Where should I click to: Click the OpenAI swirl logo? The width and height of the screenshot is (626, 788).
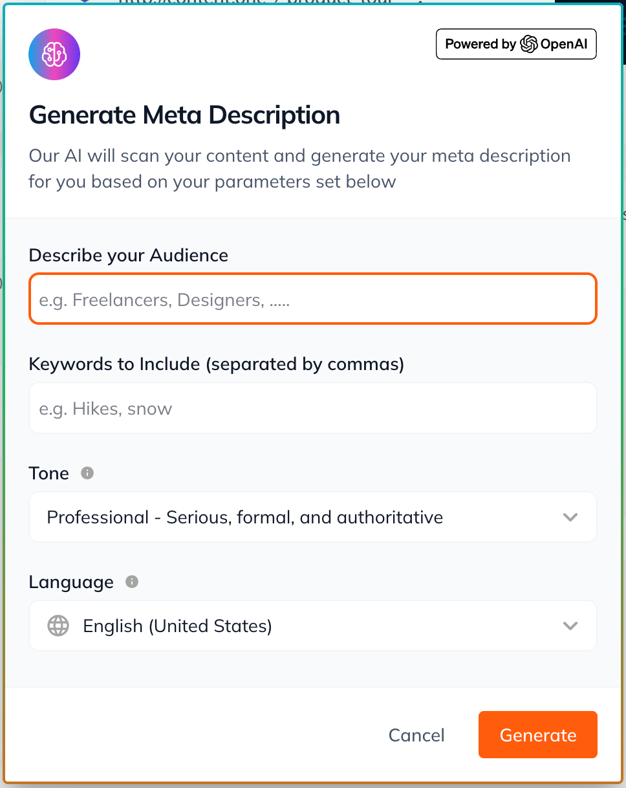[x=528, y=44]
